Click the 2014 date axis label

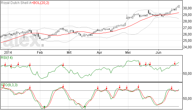(8, 52)
